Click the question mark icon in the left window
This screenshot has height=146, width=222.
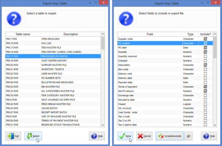[14, 19]
